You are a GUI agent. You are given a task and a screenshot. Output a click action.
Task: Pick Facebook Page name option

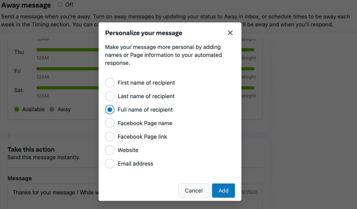[110, 123]
